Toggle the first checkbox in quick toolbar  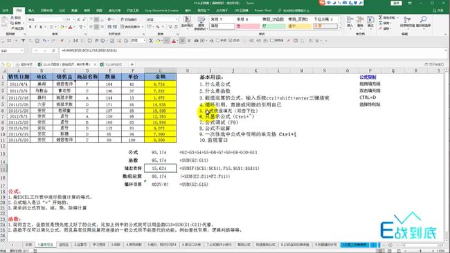coord(217,41)
